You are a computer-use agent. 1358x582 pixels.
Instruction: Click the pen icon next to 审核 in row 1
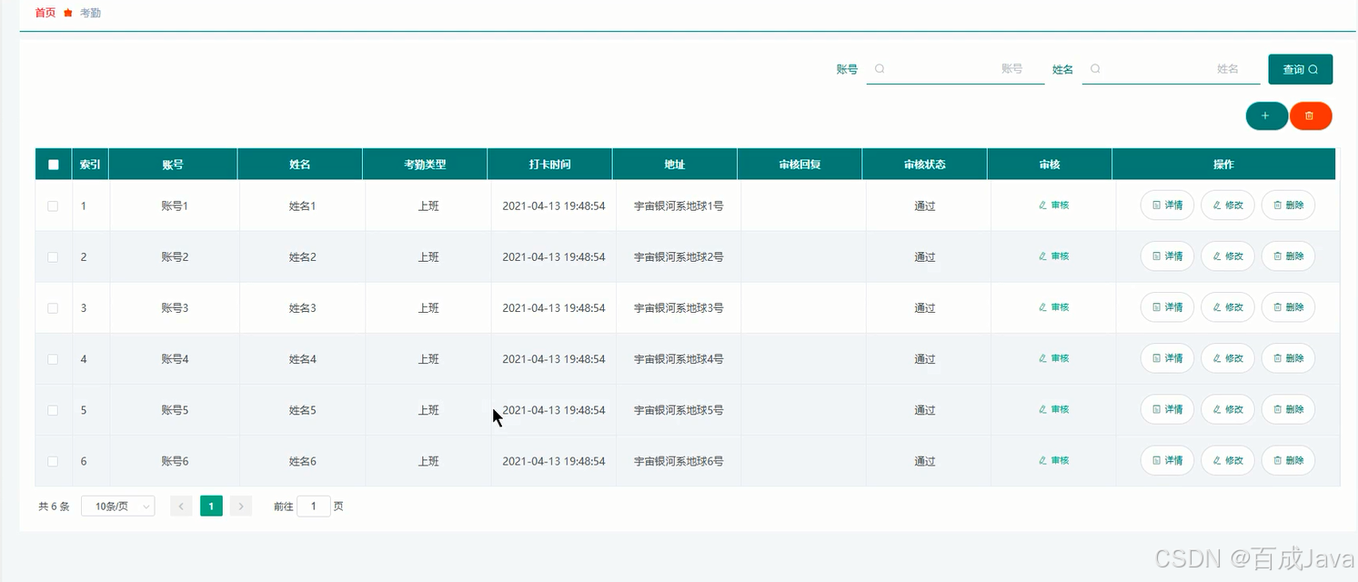click(1042, 205)
